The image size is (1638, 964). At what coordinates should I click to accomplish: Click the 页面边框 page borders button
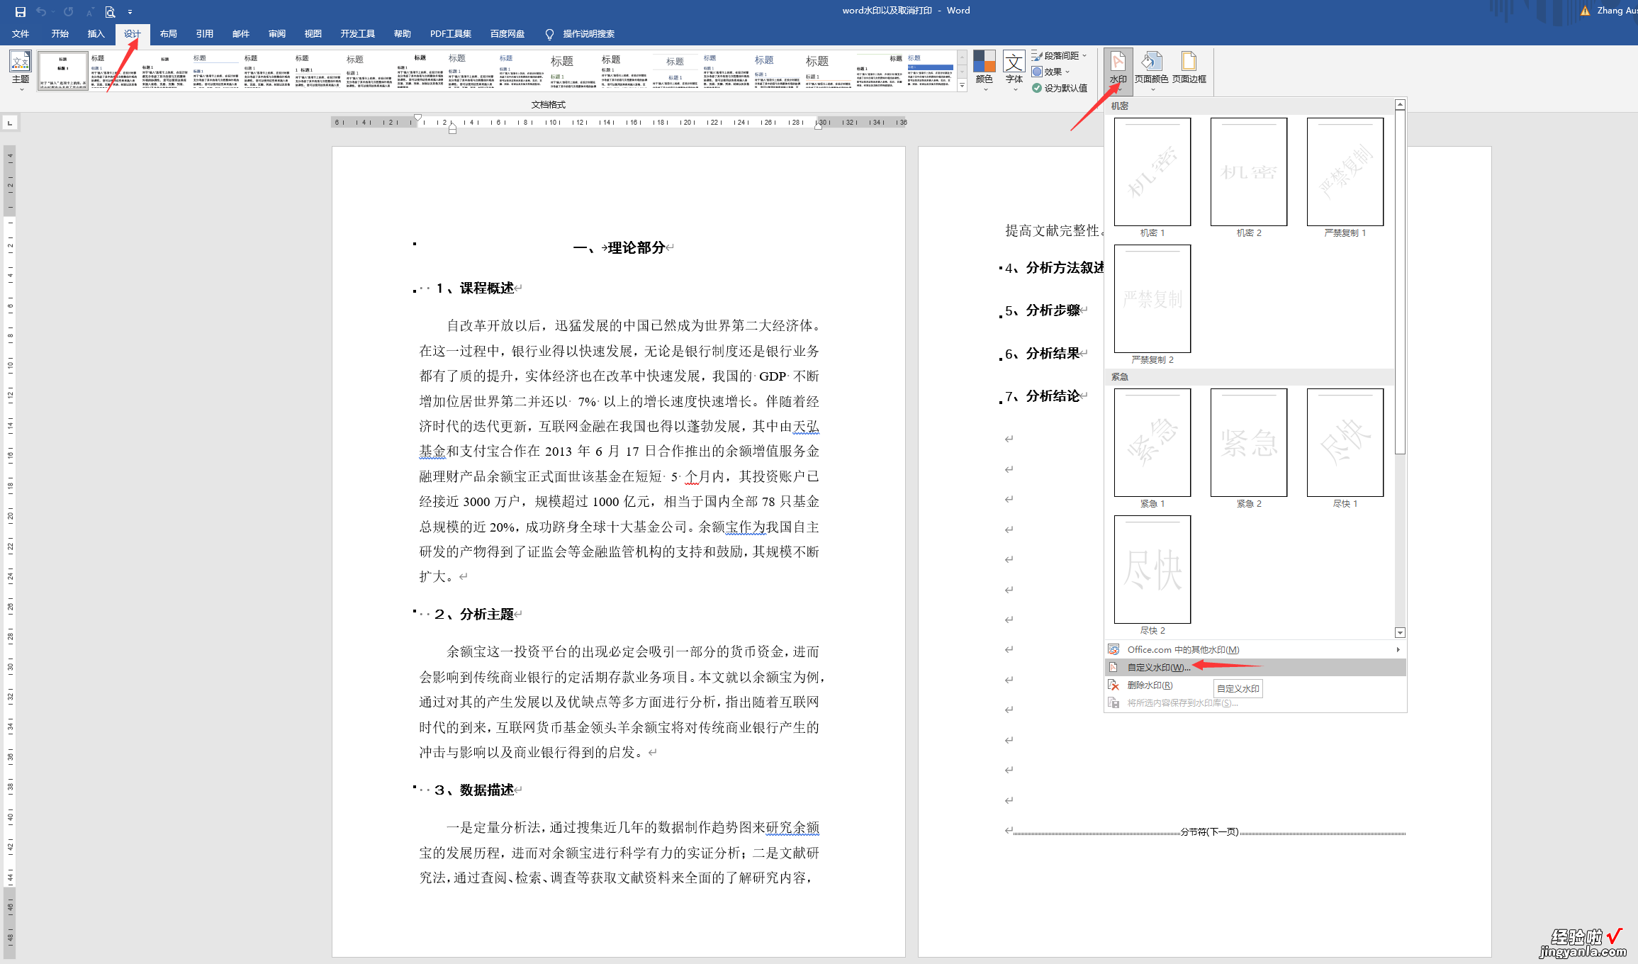1189,69
